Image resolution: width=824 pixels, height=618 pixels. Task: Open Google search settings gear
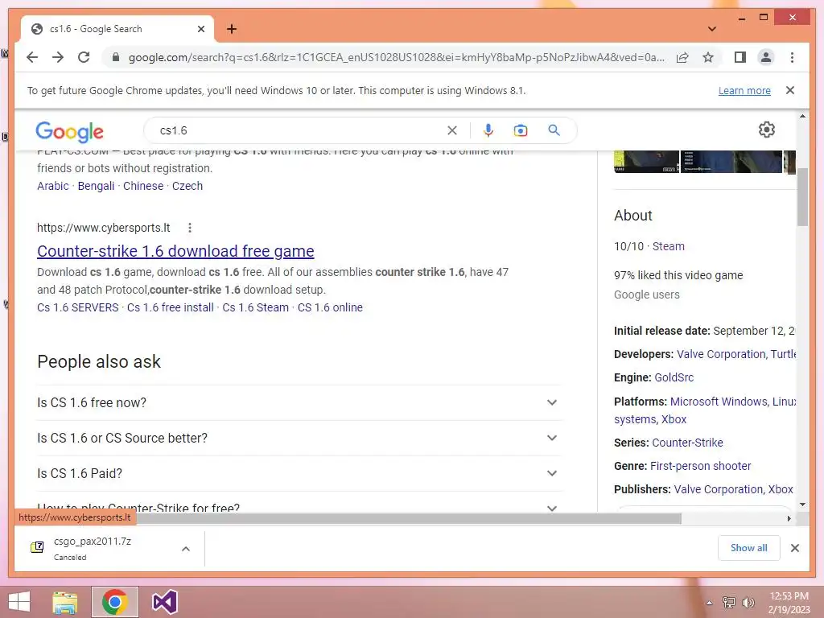[767, 130]
